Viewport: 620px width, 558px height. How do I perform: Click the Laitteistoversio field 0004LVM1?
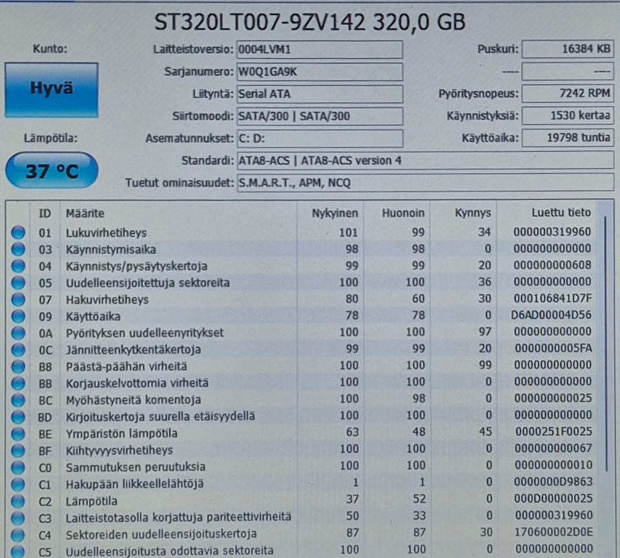point(320,50)
